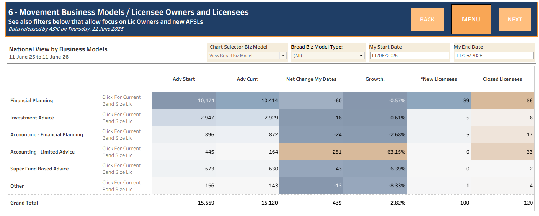The image size is (539, 216).
Task: Click Adv Start cell 896
Action: pyautogui.click(x=184, y=134)
